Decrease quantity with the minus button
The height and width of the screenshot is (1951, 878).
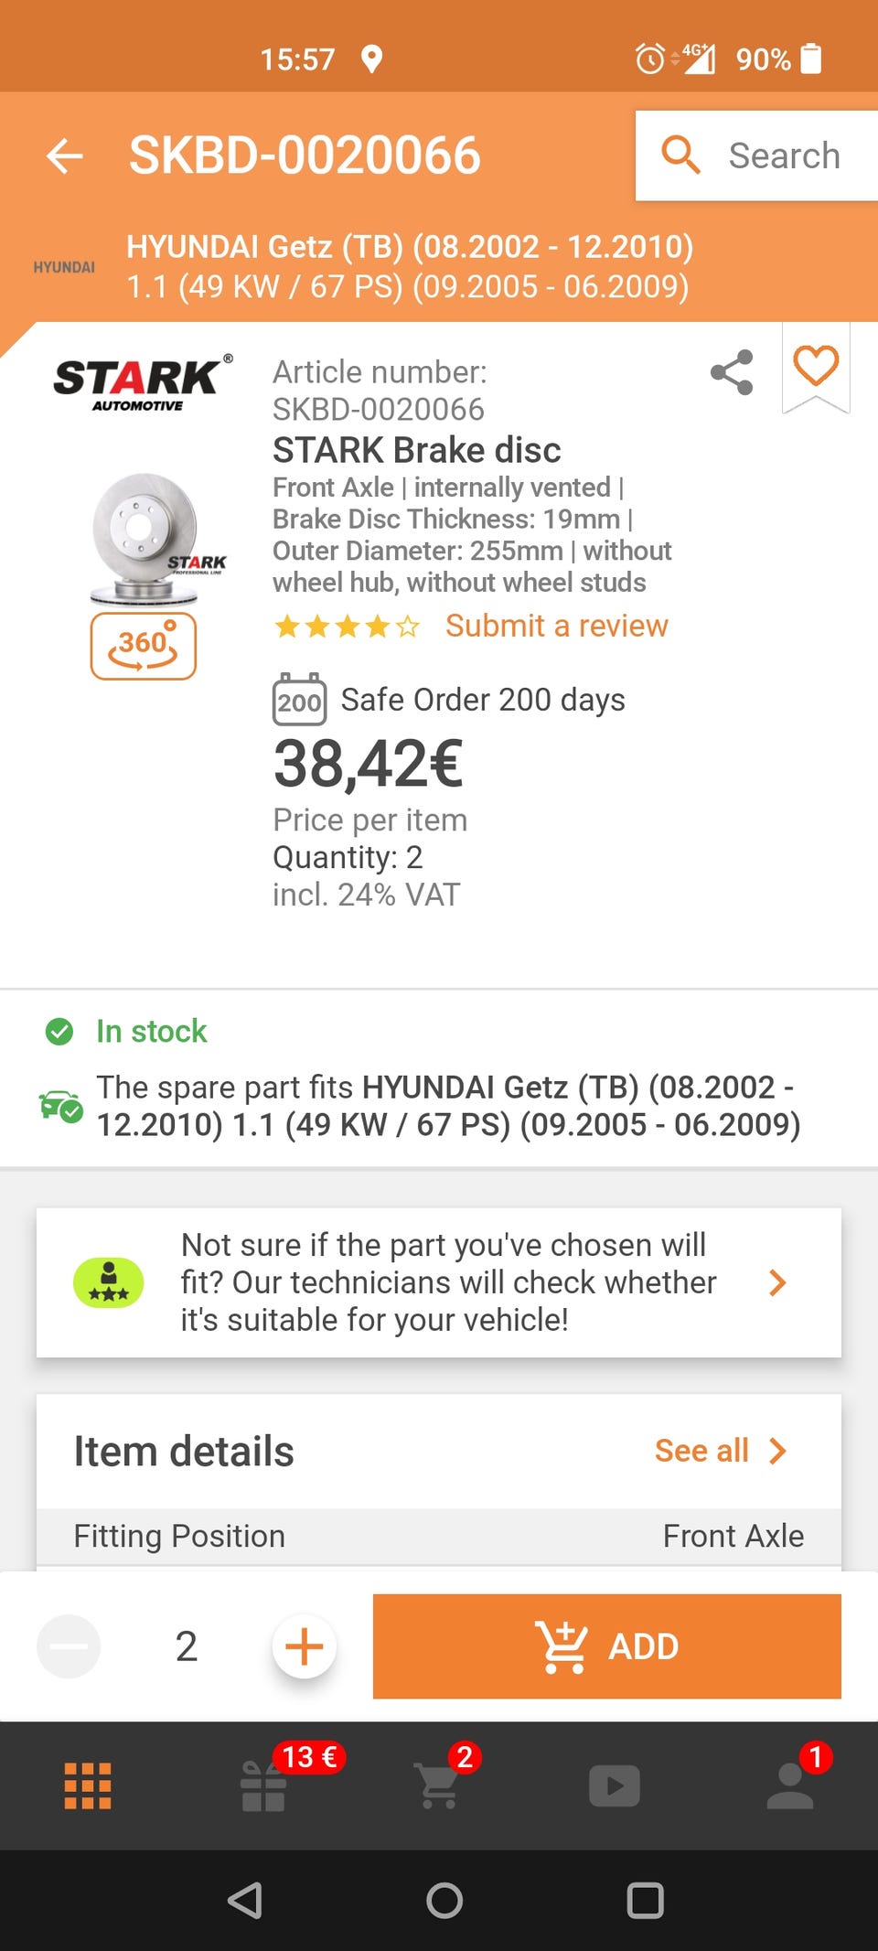[69, 1646]
